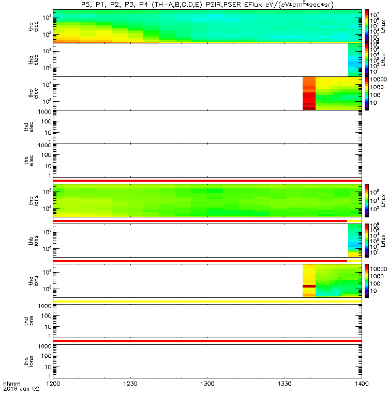Click the 1200 time axis label

(x=53, y=384)
